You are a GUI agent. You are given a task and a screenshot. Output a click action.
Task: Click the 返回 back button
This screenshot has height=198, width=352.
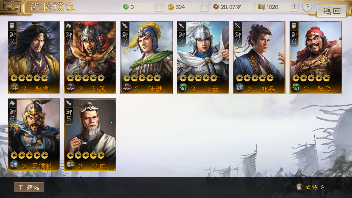[x=332, y=11]
